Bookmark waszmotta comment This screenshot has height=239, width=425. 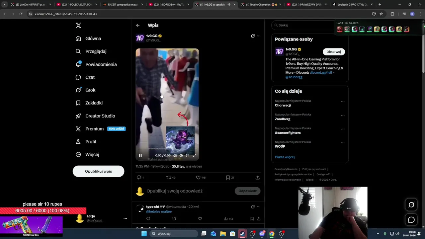pyautogui.click(x=252, y=219)
